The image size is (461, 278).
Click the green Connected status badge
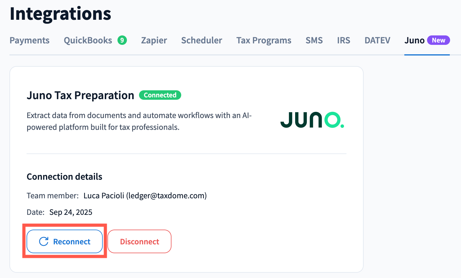pyautogui.click(x=160, y=95)
